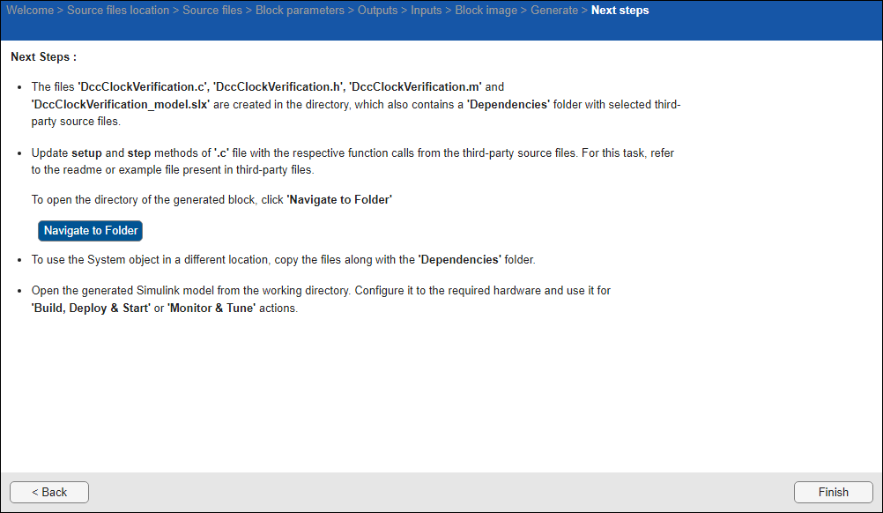The image size is (883, 513).
Task: Click the bold word 'step' in second bullet
Action: 139,153
